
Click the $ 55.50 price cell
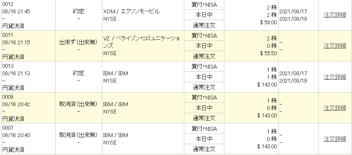[x=269, y=54]
